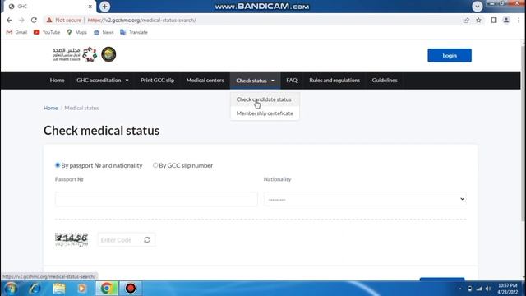Show hidden system tray icons arrow
Image resolution: width=526 pixels, height=296 pixels.
[x=460, y=289]
